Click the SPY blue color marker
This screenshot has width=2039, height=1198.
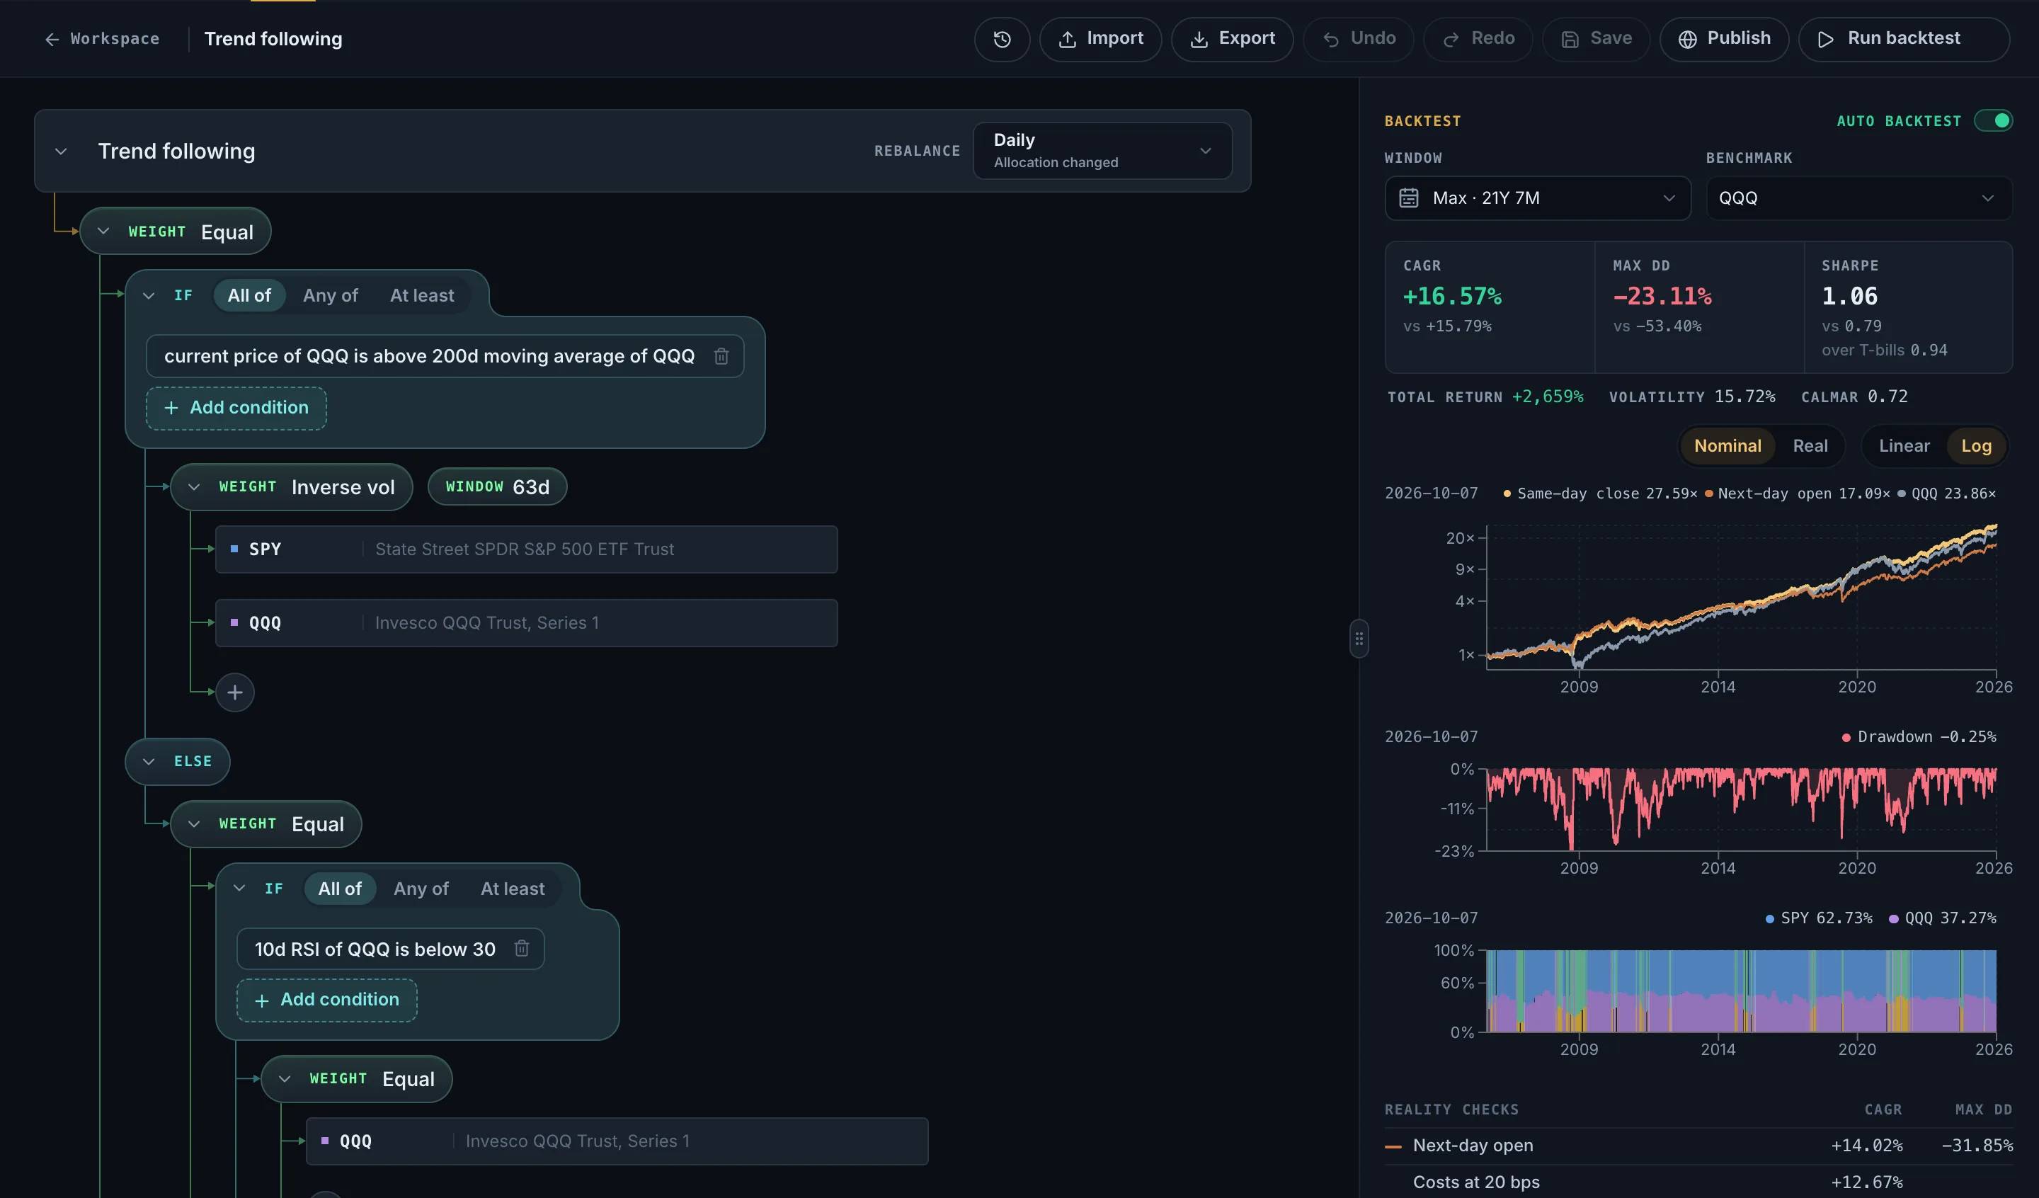234,549
